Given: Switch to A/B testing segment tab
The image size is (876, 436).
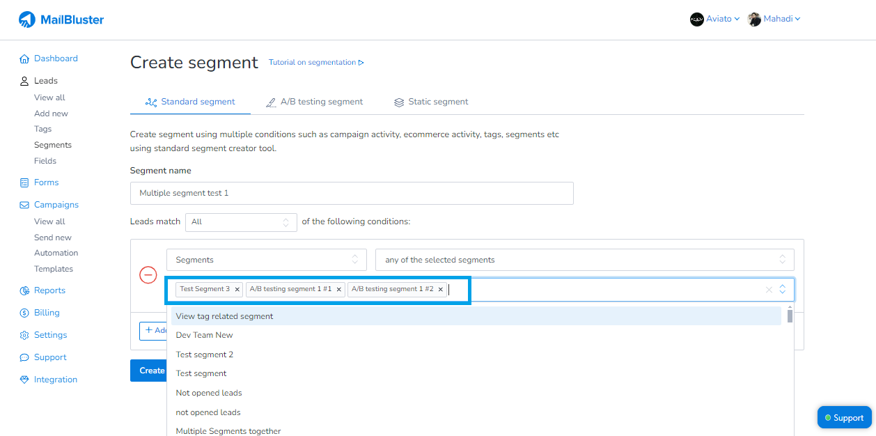Looking at the screenshot, I should tap(314, 102).
